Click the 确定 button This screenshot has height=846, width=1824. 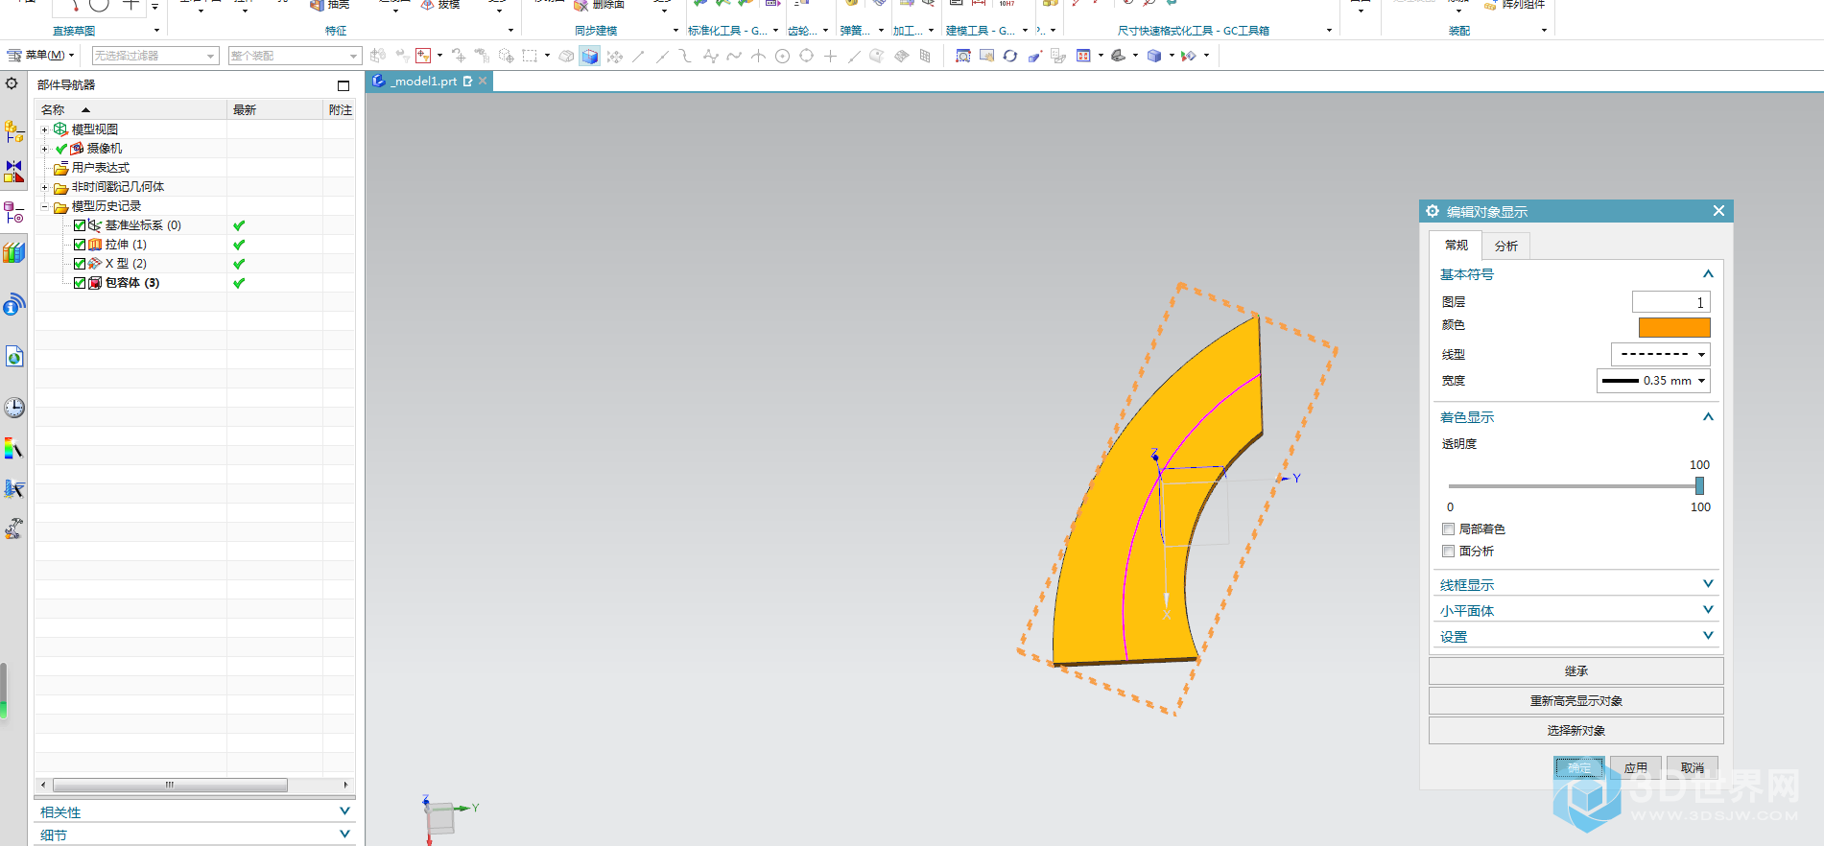[1579, 767]
